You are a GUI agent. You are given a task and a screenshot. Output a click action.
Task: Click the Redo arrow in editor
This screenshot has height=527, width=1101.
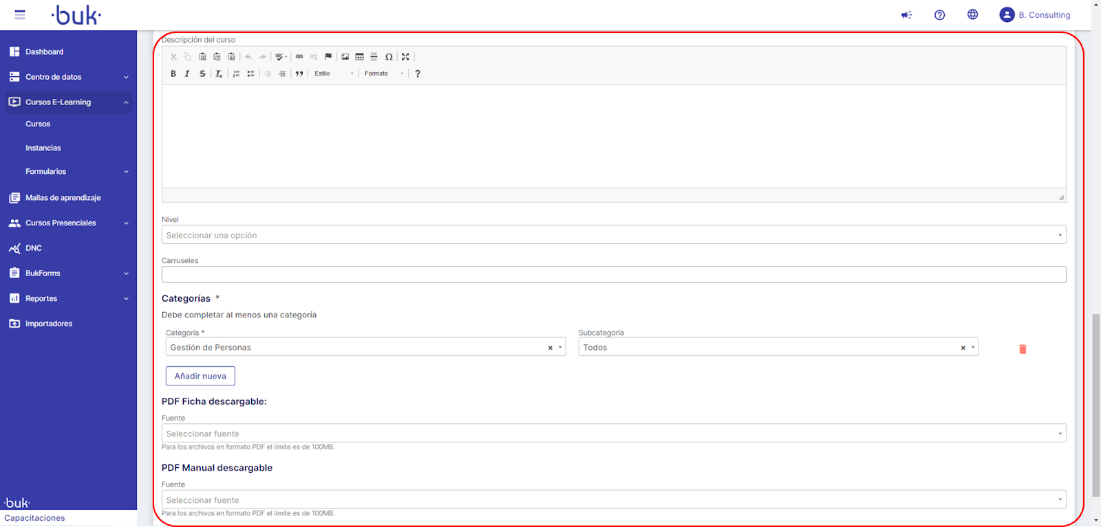[262, 57]
